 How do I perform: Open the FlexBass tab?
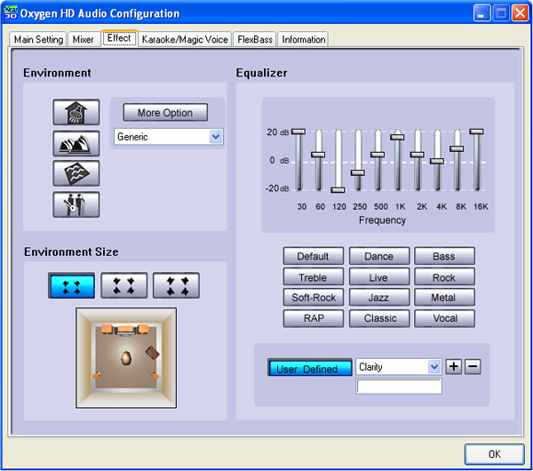255,39
